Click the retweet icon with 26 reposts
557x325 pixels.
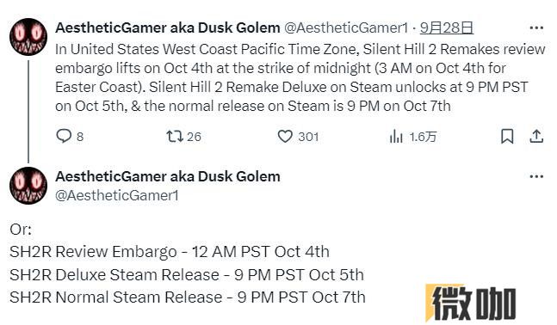click(175, 136)
